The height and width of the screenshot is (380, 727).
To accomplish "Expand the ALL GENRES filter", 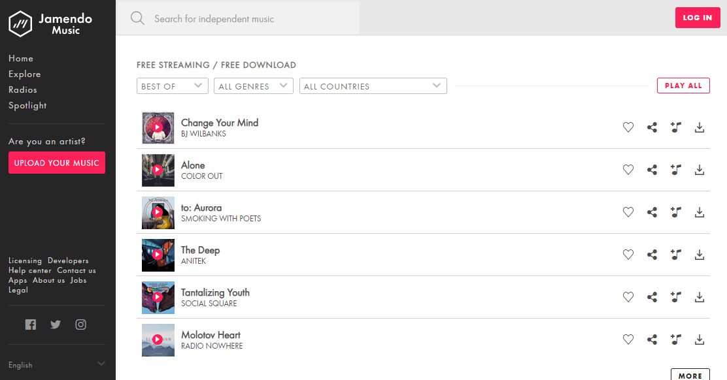I will tap(253, 86).
